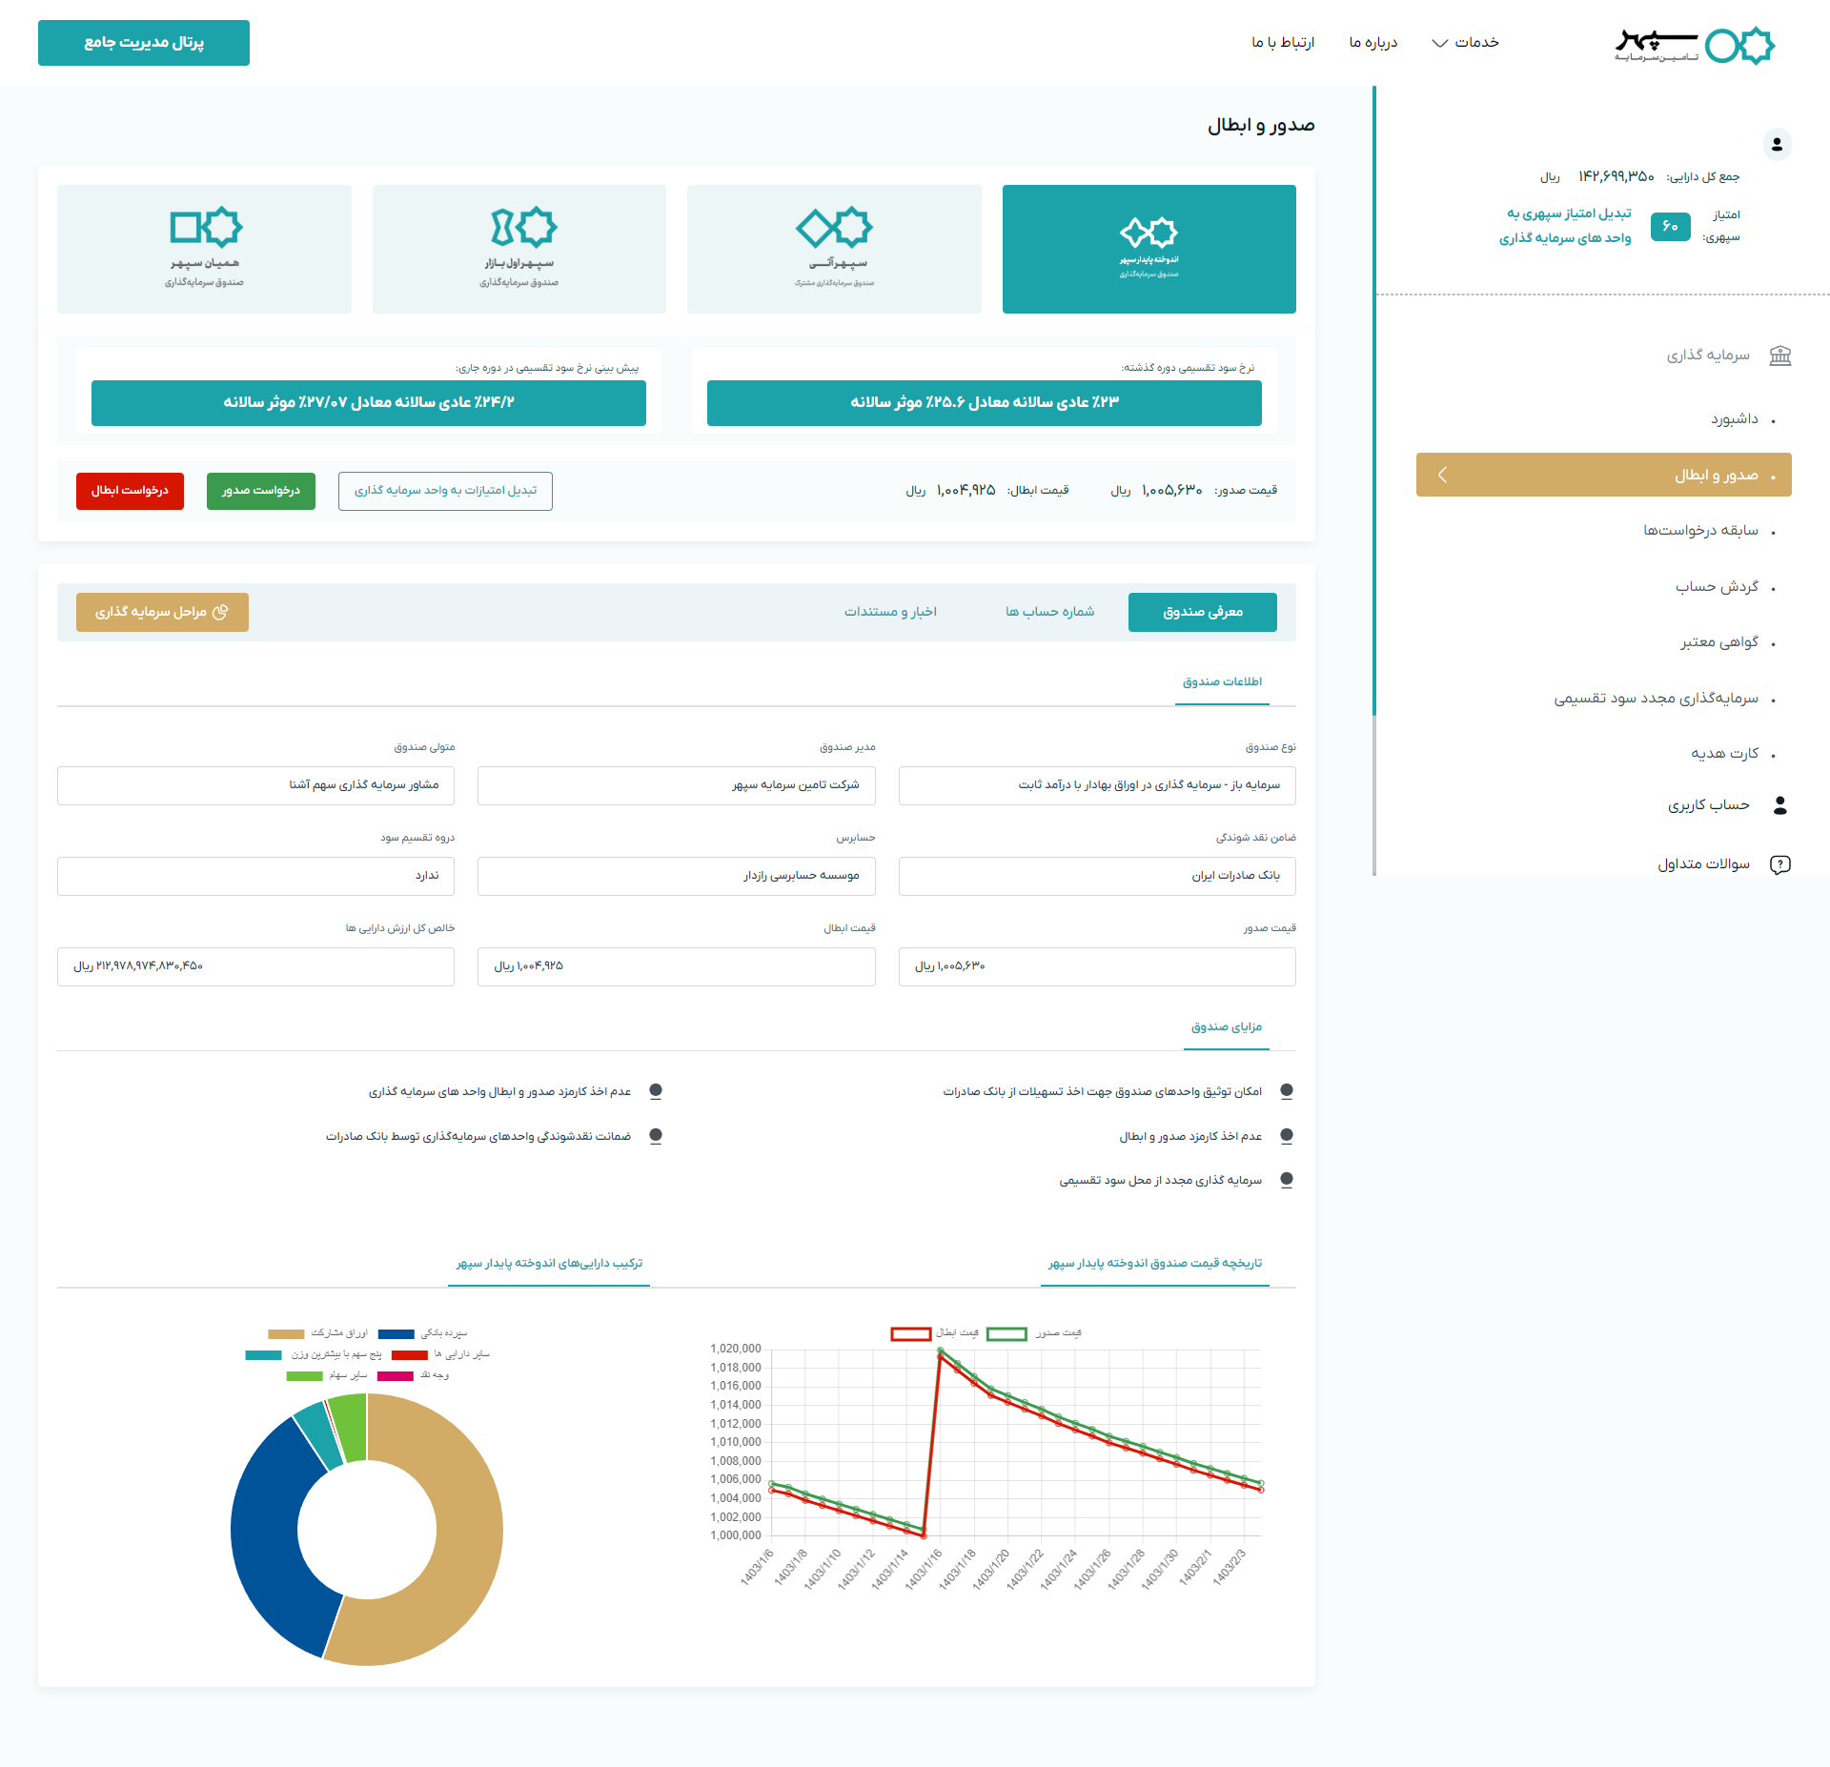This screenshot has width=1830, height=1767.
Task: Click the question bubble icon for سوالات متداول
Action: (1779, 864)
